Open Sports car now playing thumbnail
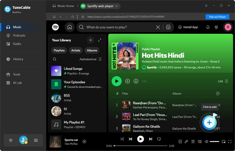This screenshot has width=235, height=151. (x=56, y=142)
